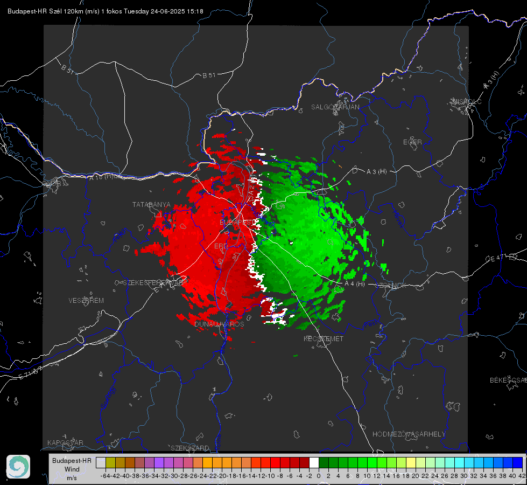Screen dimensions: 527x485
Task: Click the 'A 4 (H)' road label
Action: (355, 284)
